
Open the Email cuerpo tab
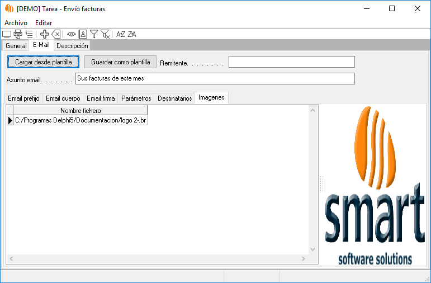pos(63,98)
